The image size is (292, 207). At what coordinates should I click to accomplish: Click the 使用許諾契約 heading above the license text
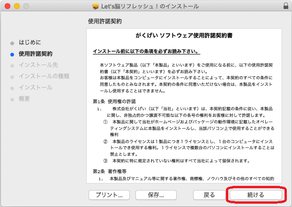(x=105, y=21)
